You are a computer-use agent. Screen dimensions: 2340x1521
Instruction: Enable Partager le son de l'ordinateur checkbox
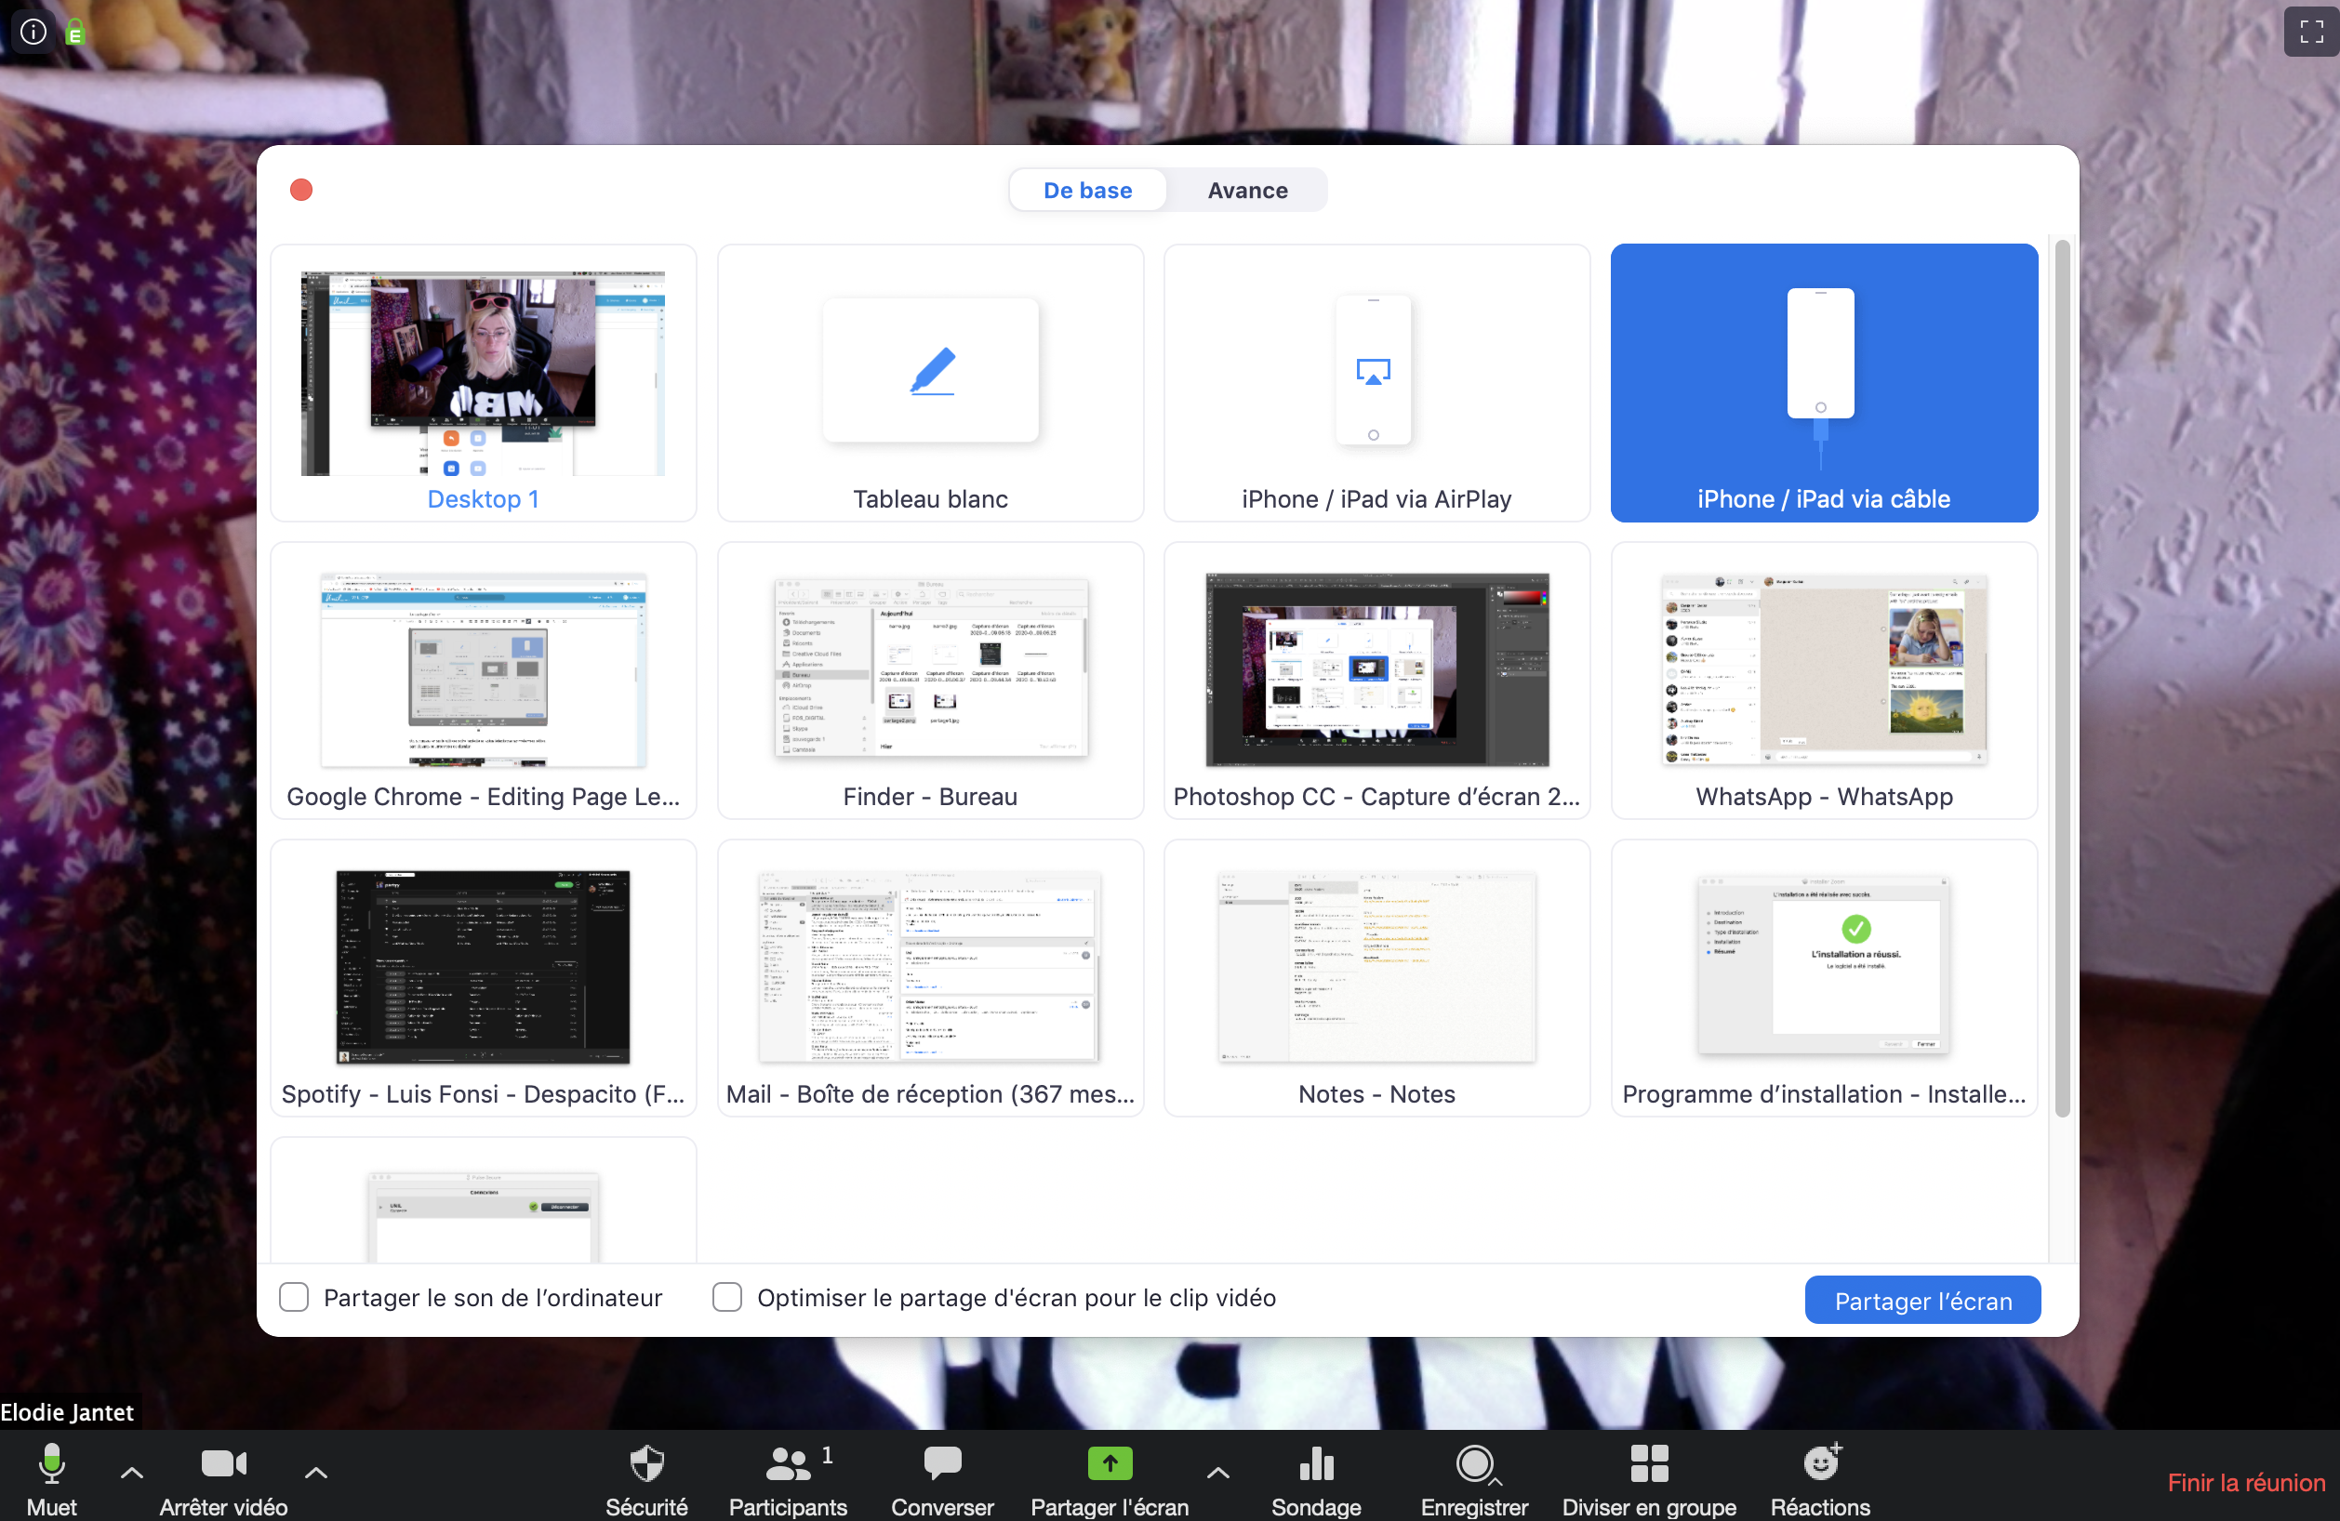point(294,1297)
